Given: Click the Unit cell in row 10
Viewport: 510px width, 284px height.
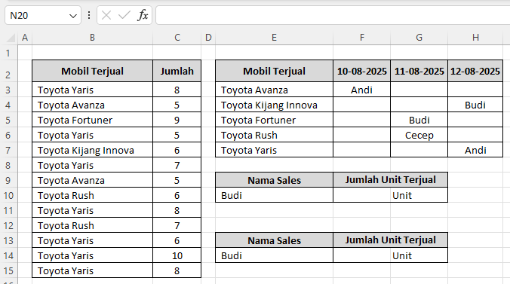Looking at the screenshot, I should point(390,195).
